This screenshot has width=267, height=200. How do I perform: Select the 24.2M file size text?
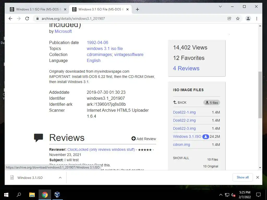click(215, 136)
